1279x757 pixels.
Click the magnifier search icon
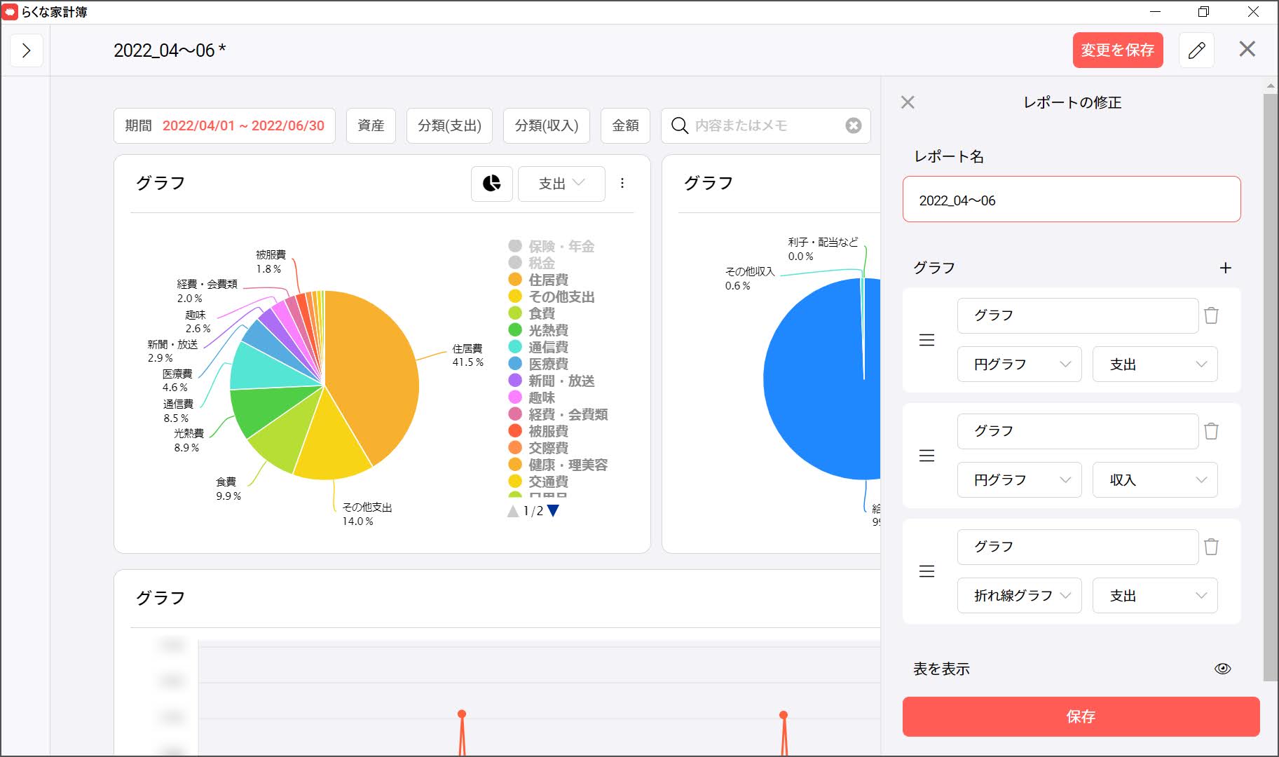679,125
